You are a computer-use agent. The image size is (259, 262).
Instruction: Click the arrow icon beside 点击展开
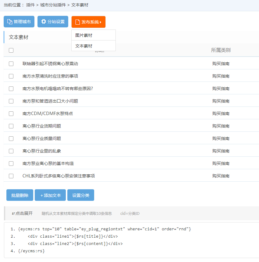(13, 214)
